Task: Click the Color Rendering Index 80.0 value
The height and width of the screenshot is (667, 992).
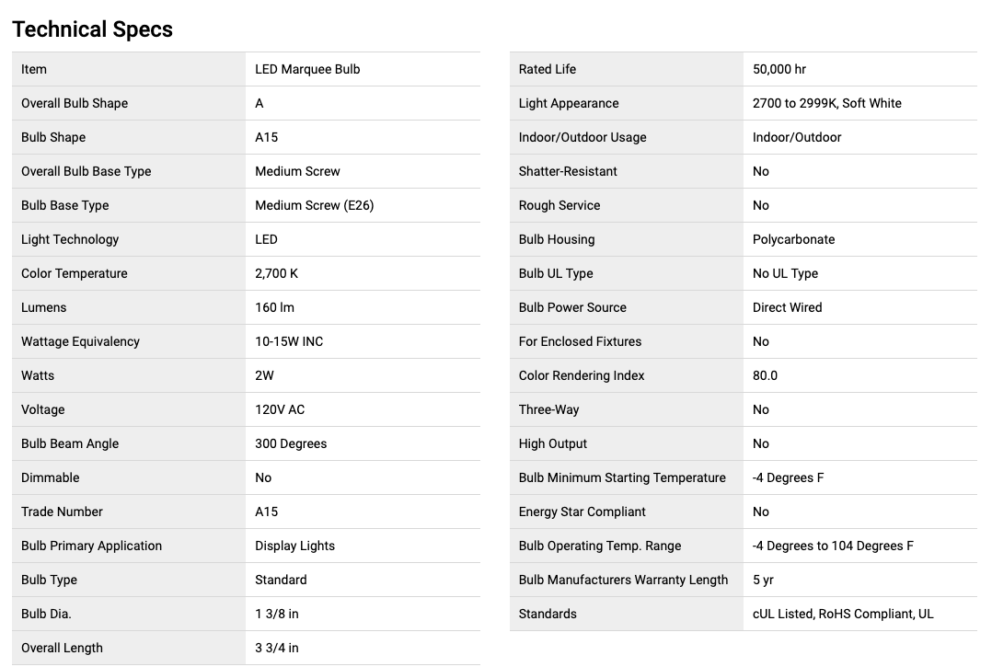Action: coord(765,375)
